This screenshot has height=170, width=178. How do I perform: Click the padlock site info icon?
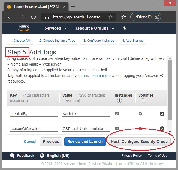[47, 17]
